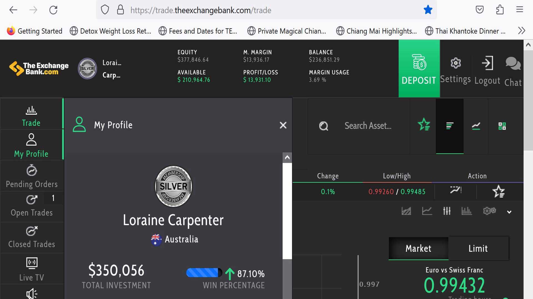Open the Chiang Mai Highlights... bookmark
533x299 pixels.
376,31
